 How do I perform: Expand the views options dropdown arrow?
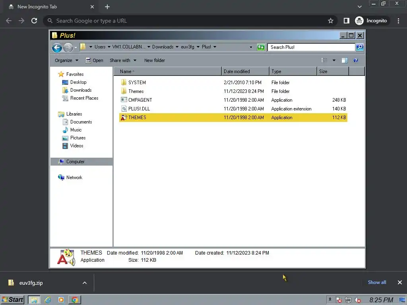(334, 60)
